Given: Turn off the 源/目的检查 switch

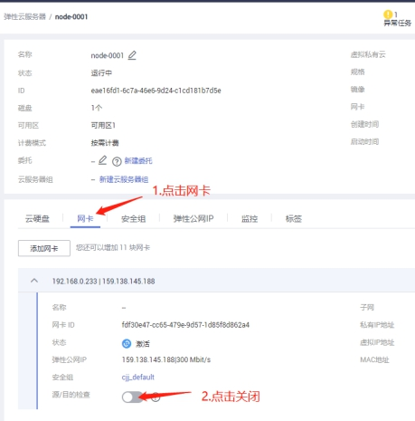Looking at the screenshot, I should [x=132, y=397].
